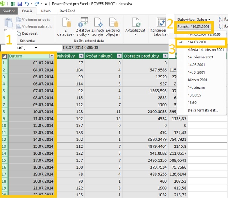Switch to the Návrh tab
Image resolution: width=228 pixels, height=198 pixels.
[x=46, y=11]
